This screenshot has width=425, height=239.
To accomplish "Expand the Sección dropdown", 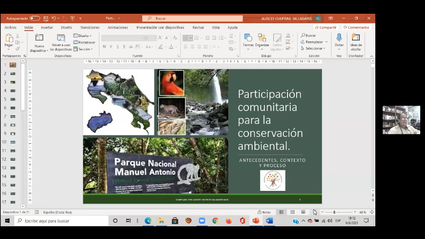I will [84, 49].
